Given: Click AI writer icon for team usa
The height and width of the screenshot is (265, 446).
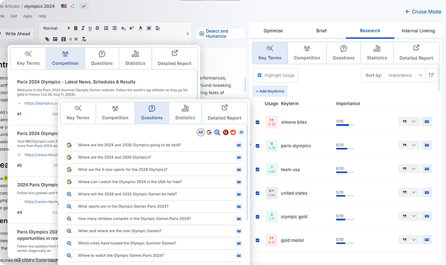Looking at the screenshot, I should [426, 169].
